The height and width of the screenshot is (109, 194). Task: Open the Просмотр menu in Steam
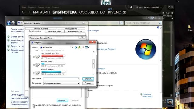(32, 7)
